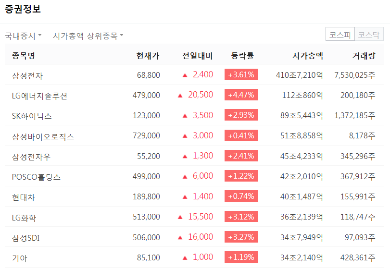Click the 16,000 price change value
390x269 pixels.
pos(201,237)
